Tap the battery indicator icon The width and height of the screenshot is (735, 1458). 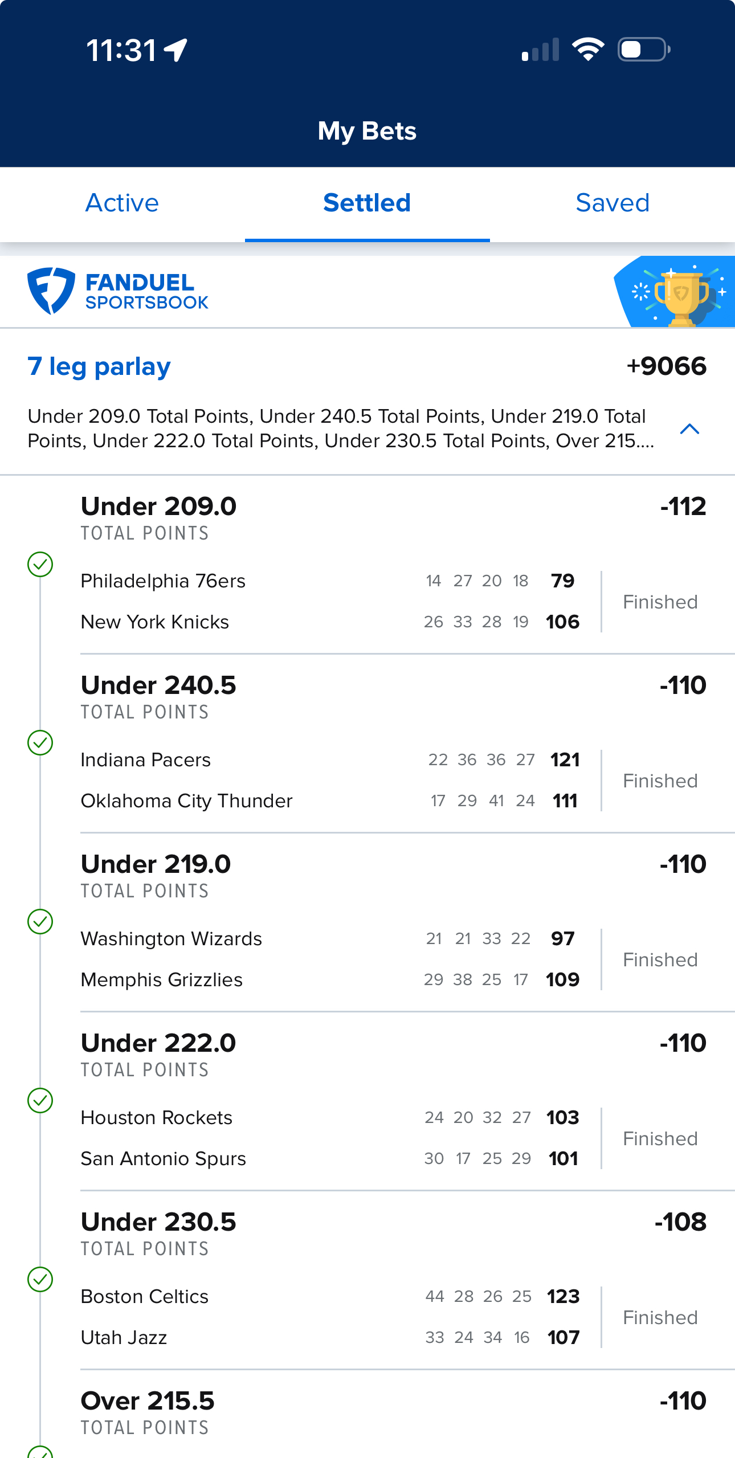(644, 50)
